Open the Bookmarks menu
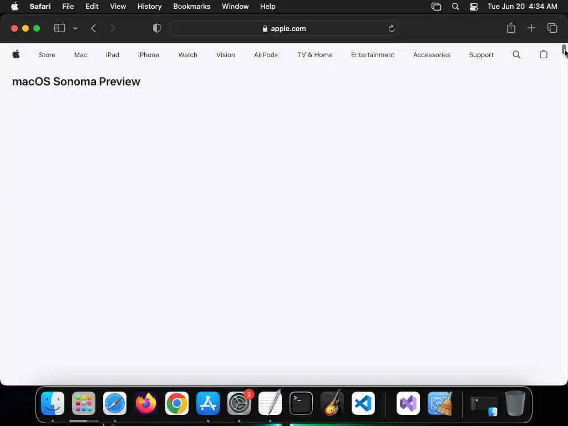This screenshot has width=568, height=426. [191, 7]
